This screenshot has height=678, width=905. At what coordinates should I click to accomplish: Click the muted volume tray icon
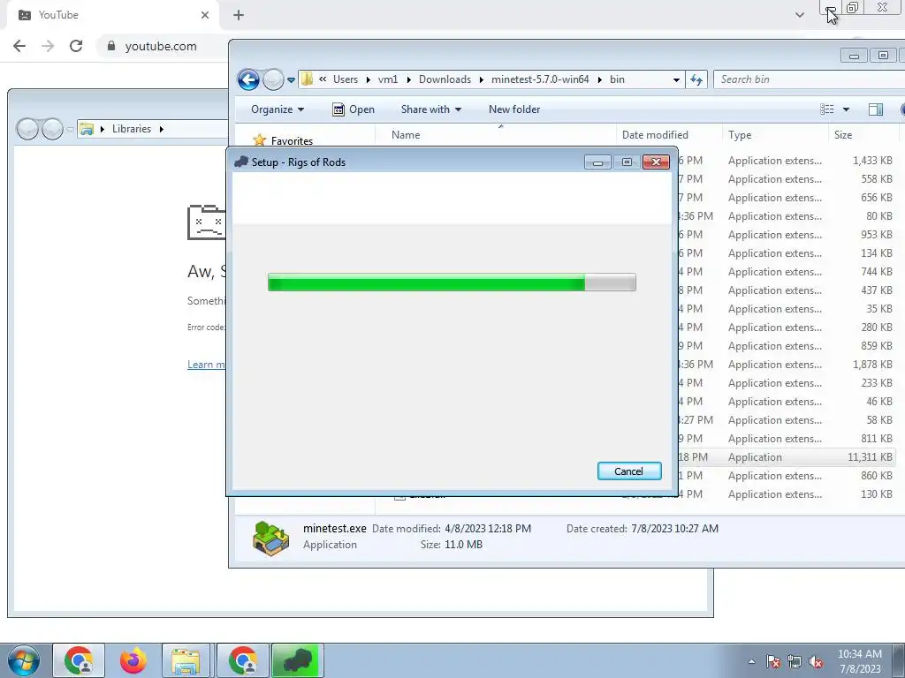click(816, 661)
